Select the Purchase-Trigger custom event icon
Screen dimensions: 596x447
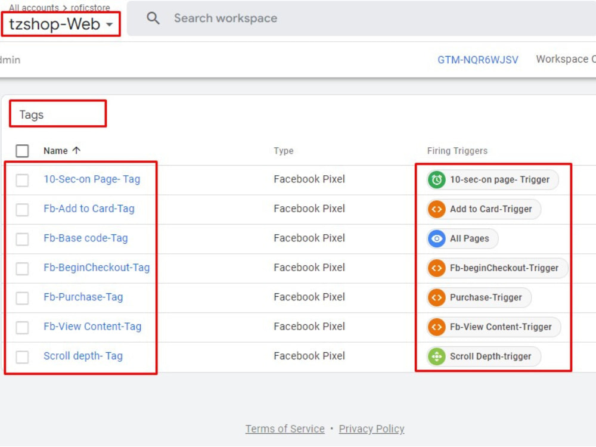pos(436,297)
